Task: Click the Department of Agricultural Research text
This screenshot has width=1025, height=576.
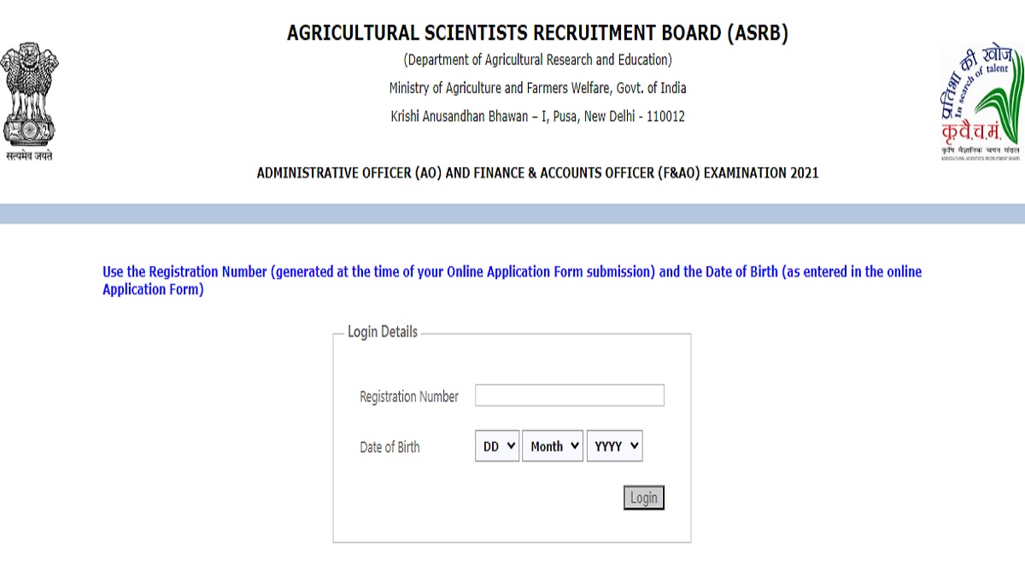Action: point(537,60)
